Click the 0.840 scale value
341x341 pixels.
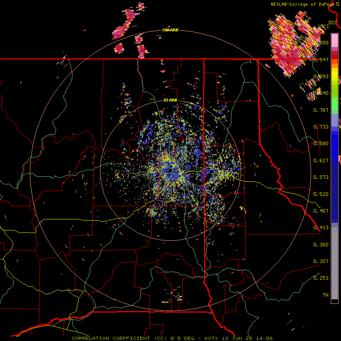coord(321,93)
